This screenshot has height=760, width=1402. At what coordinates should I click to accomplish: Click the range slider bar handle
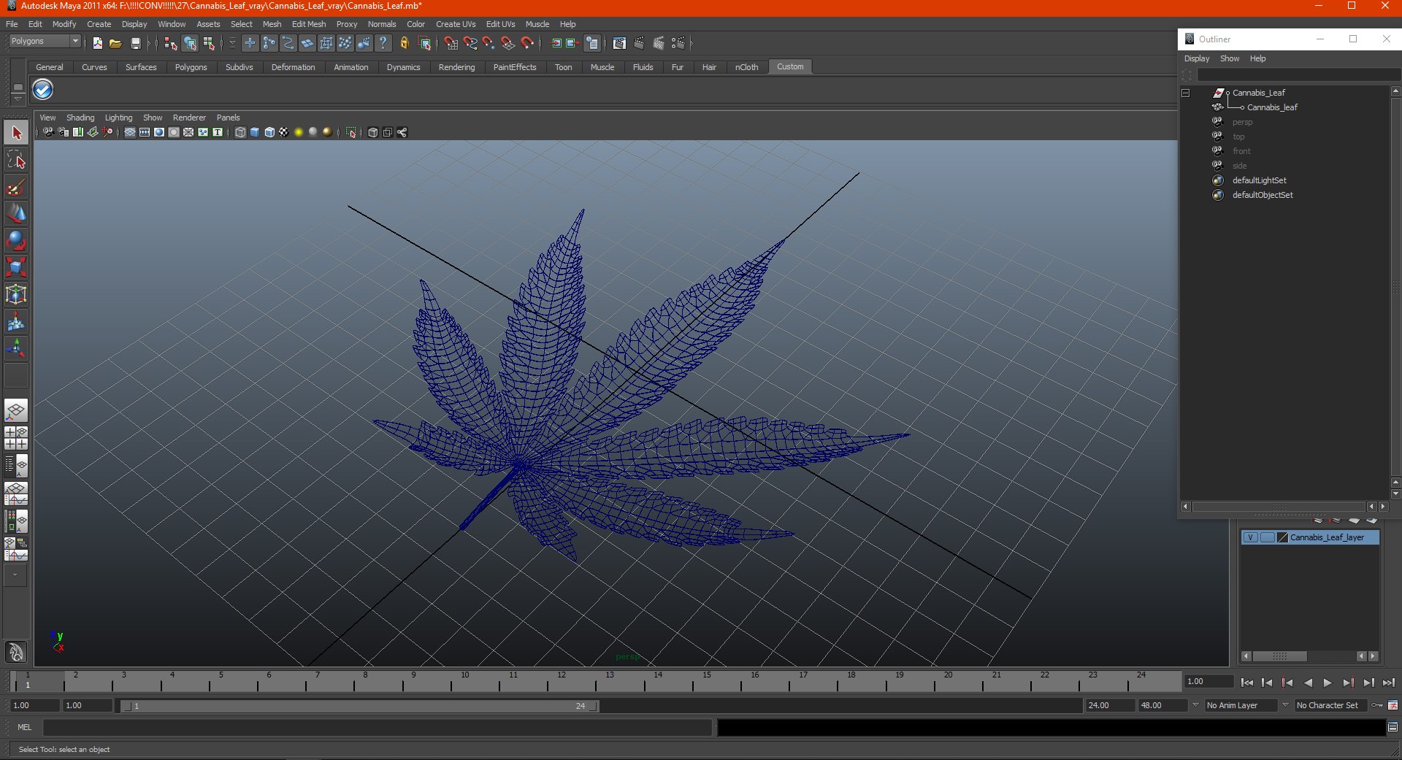pyautogui.click(x=359, y=706)
